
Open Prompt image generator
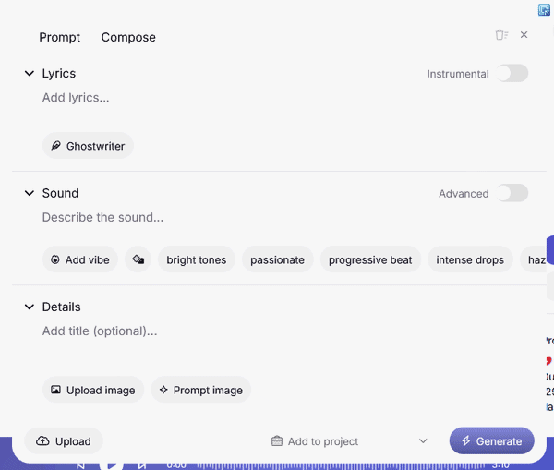200,390
